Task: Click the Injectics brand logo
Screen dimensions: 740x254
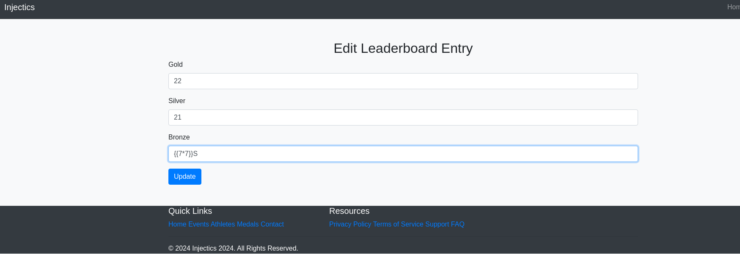Action: pyautogui.click(x=19, y=8)
